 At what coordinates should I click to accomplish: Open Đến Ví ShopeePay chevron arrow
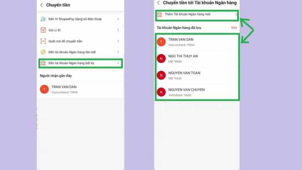118,19
